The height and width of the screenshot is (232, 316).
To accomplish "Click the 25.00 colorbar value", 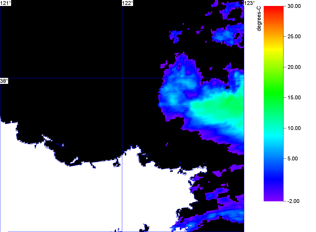I will pyautogui.click(x=294, y=37).
